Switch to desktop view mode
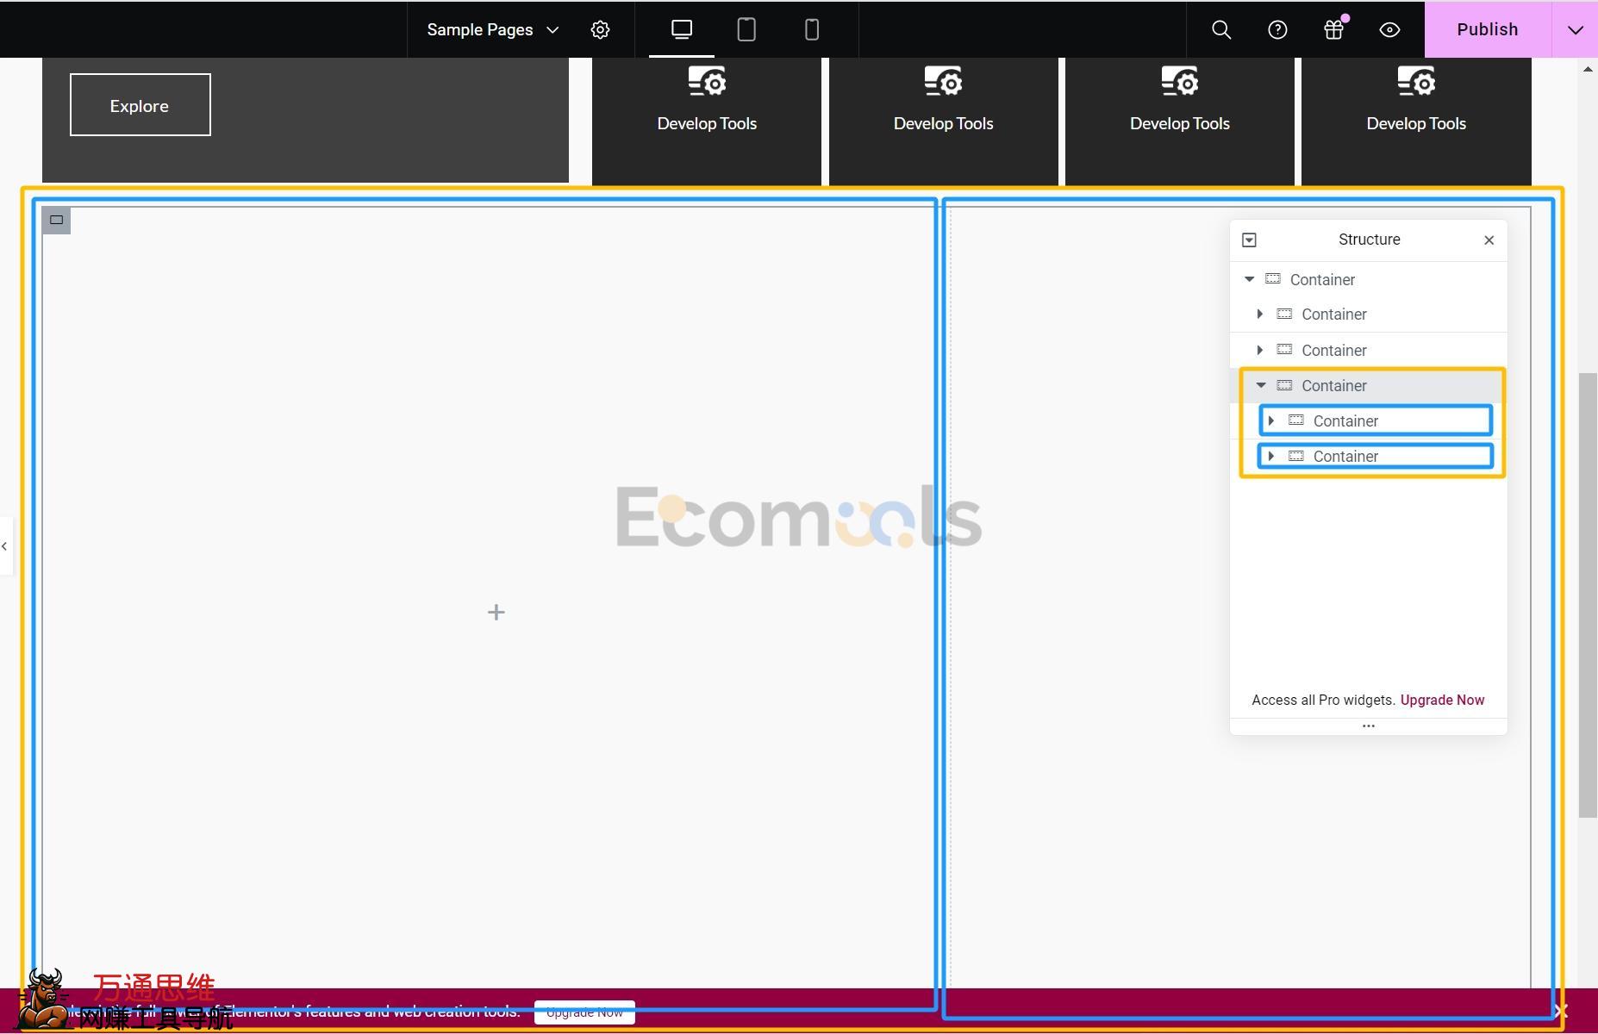 point(681,30)
